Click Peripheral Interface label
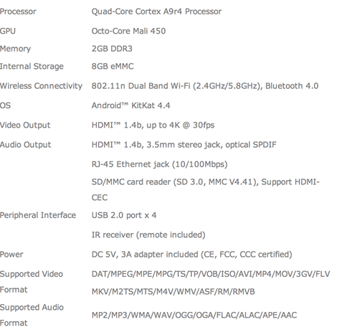The width and height of the screenshot is (347, 327). pyautogui.click(x=38, y=215)
